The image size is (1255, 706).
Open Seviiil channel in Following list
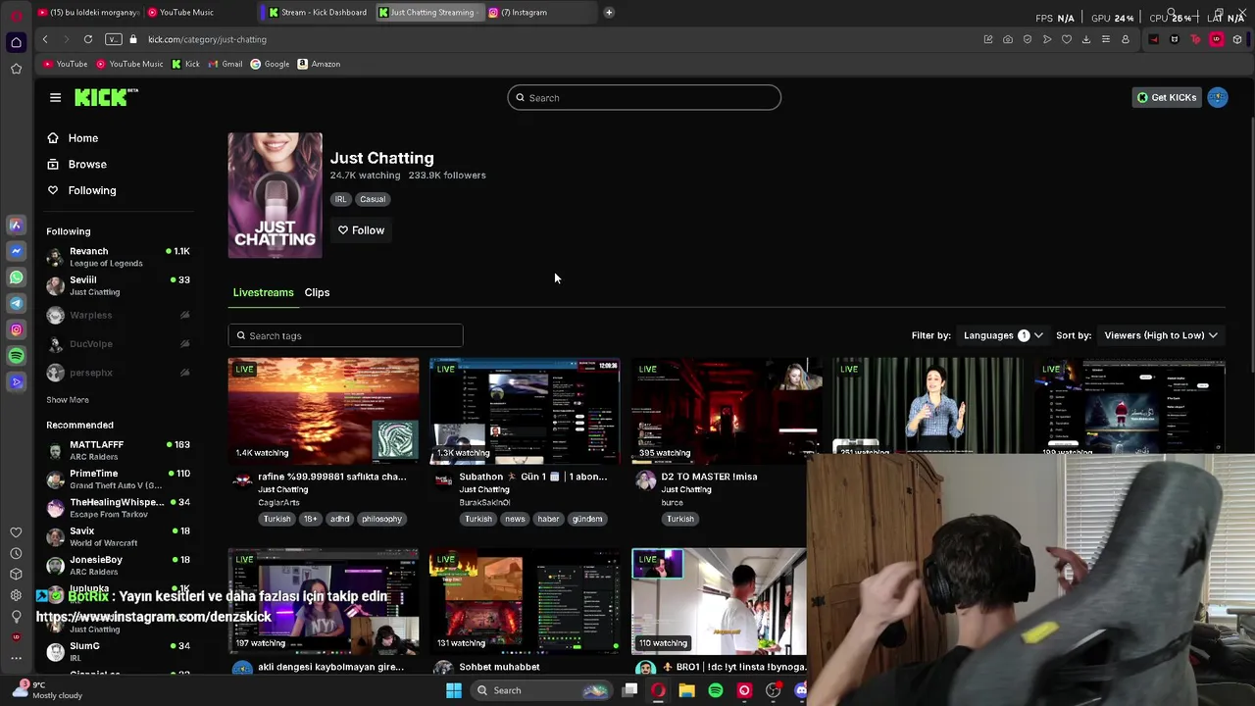pyautogui.click(x=118, y=285)
